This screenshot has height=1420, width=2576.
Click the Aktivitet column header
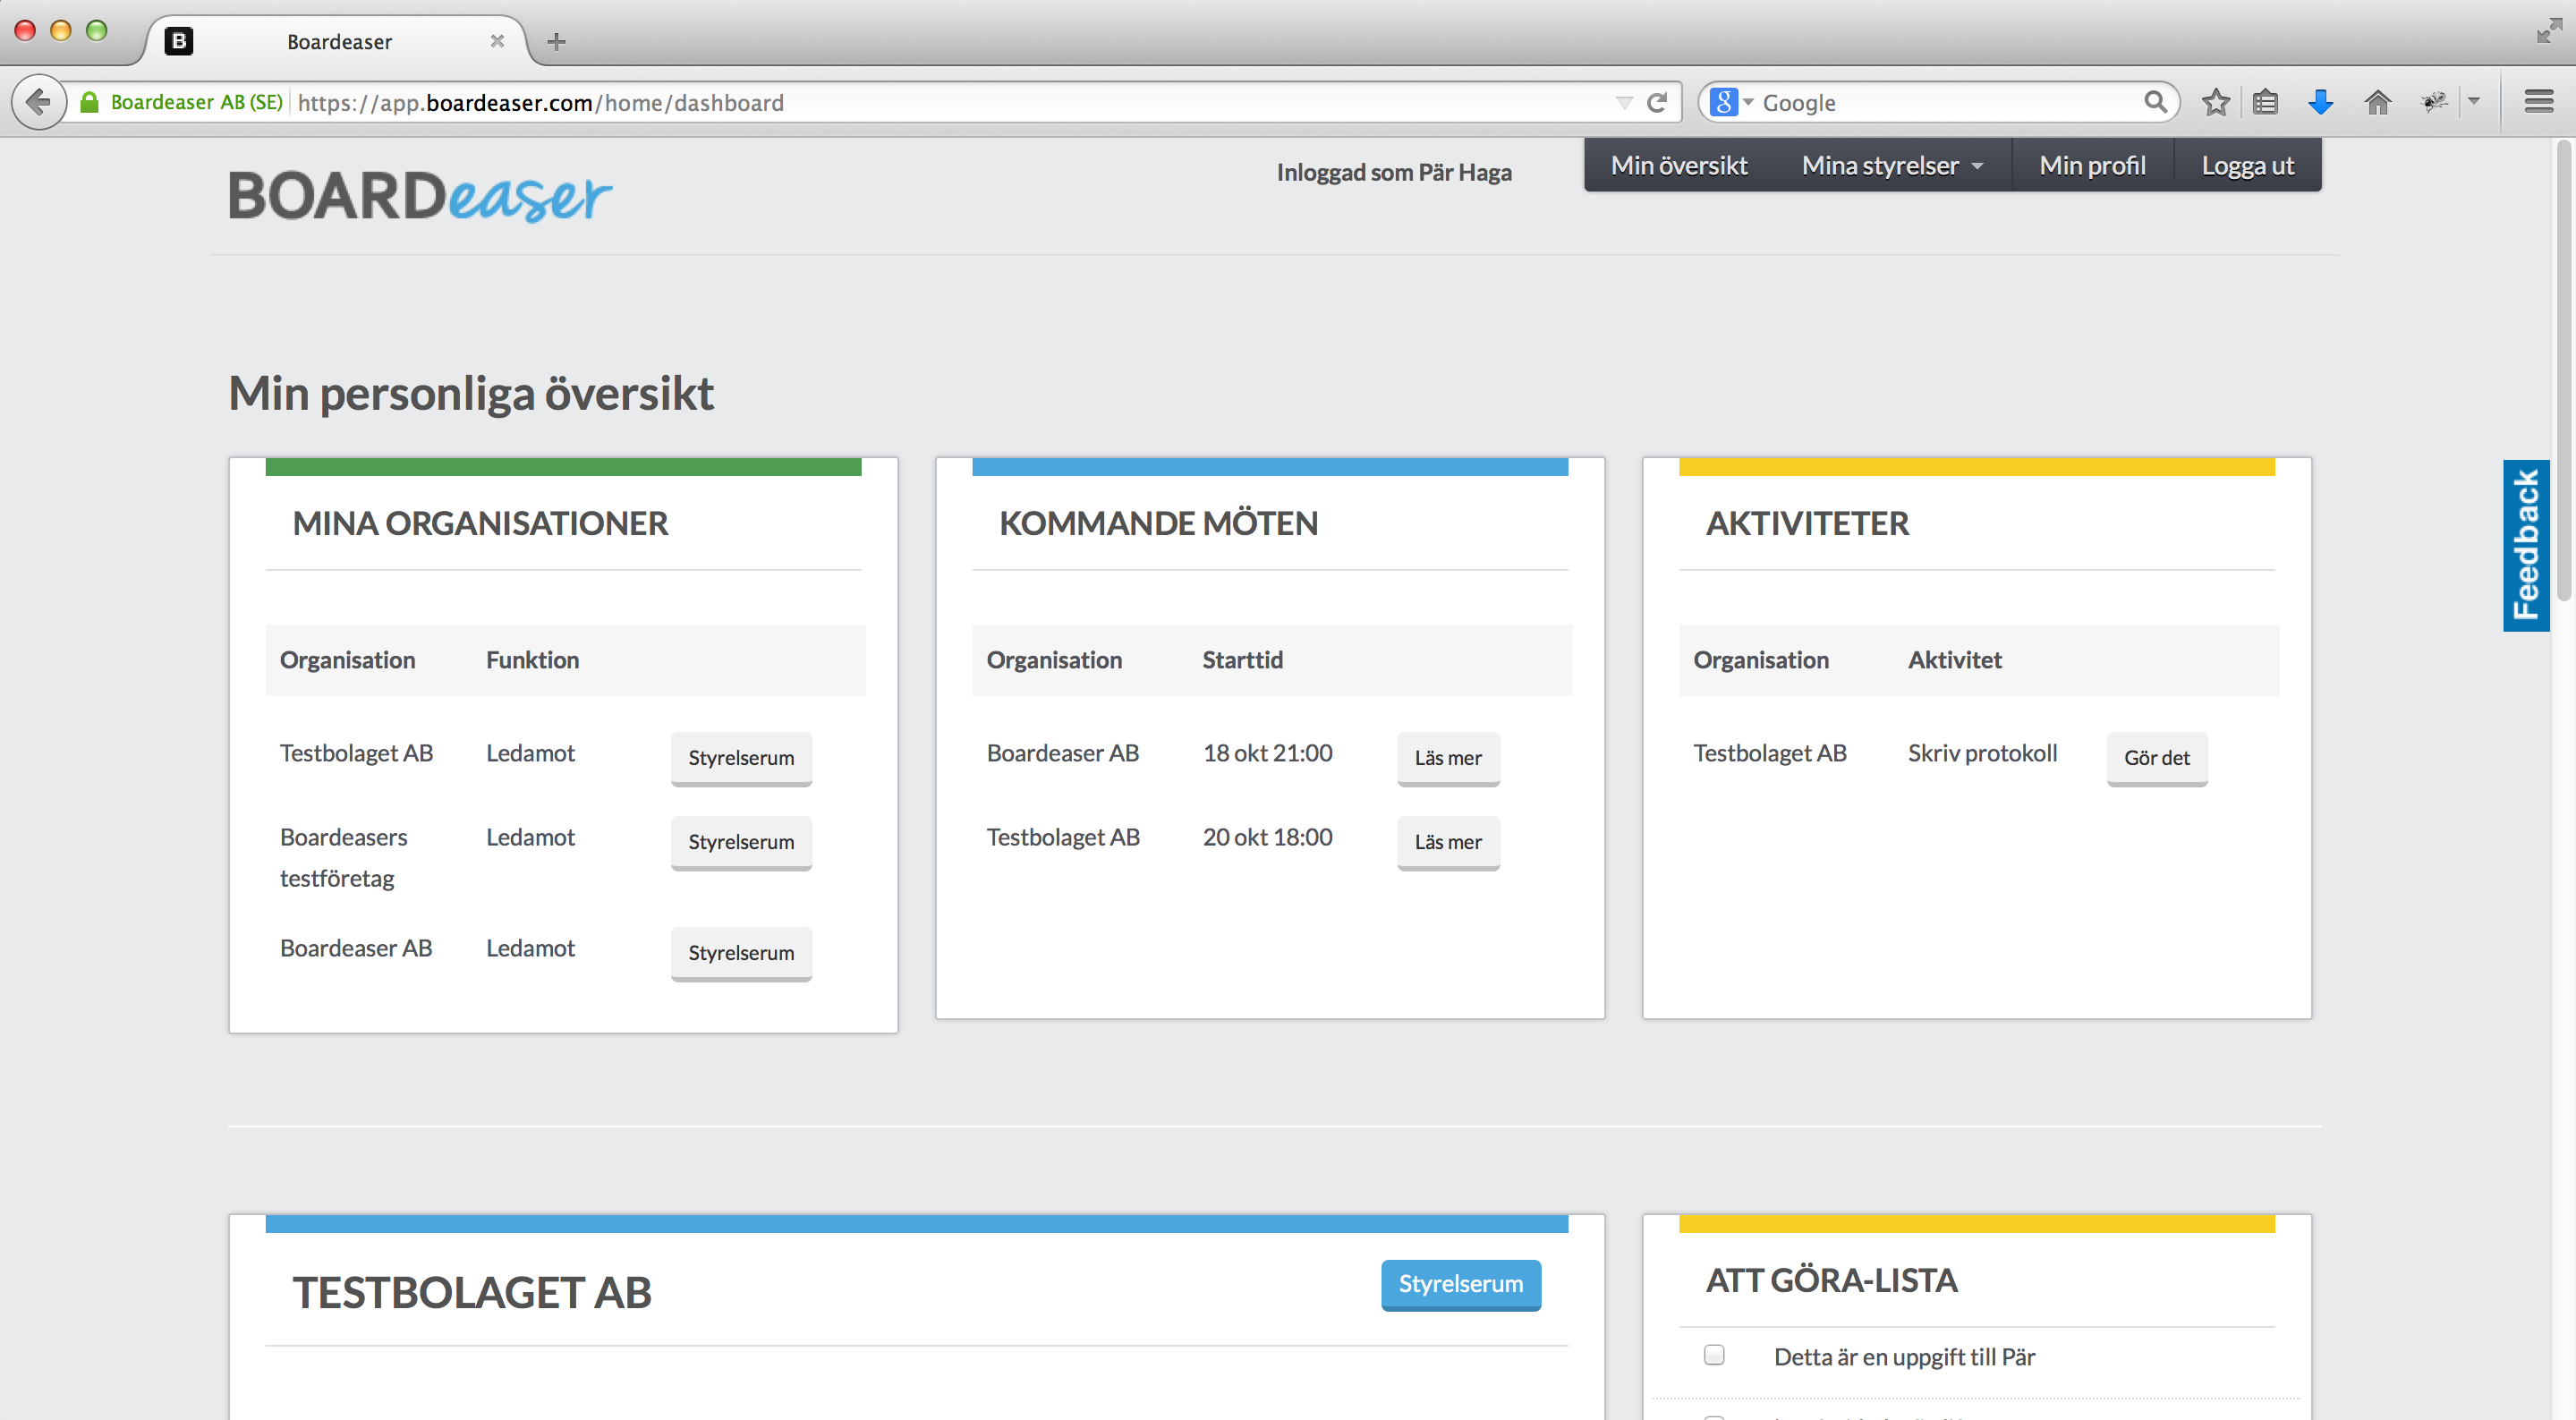click(x=1955, y=660)
